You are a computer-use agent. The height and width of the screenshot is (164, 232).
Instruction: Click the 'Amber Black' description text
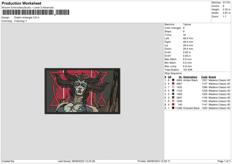click(191, 80)
